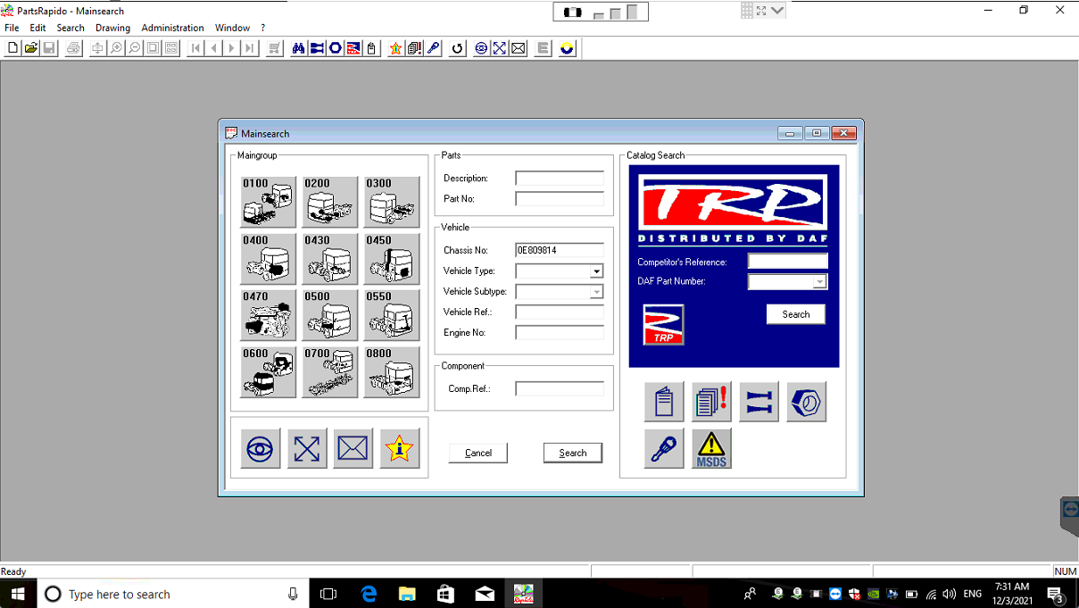
Task: Click the star info icon
Action: click(399, 449)
